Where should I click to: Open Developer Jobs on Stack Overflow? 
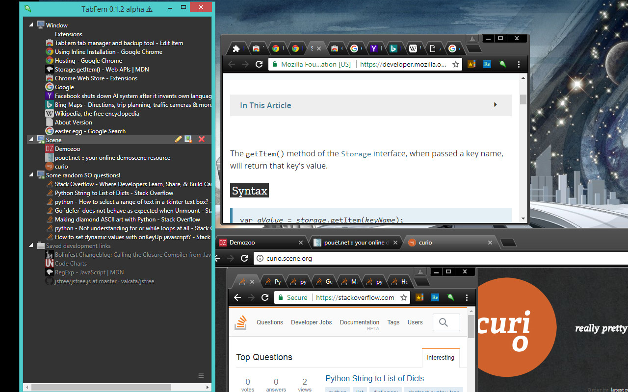pos(312,322)
